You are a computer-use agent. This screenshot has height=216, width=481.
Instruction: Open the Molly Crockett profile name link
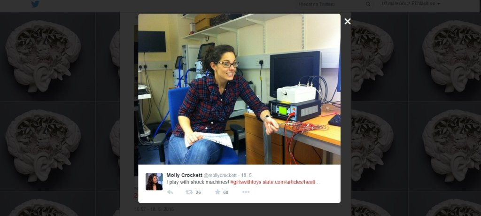pos(184,175)
